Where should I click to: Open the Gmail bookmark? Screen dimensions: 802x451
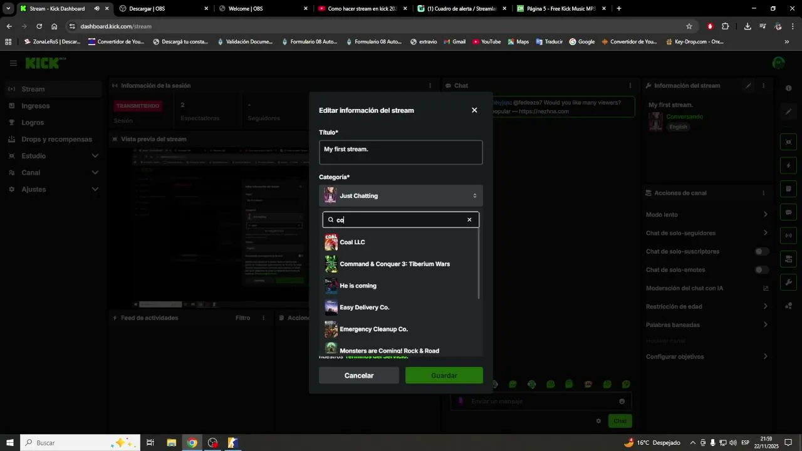(454, 42)
